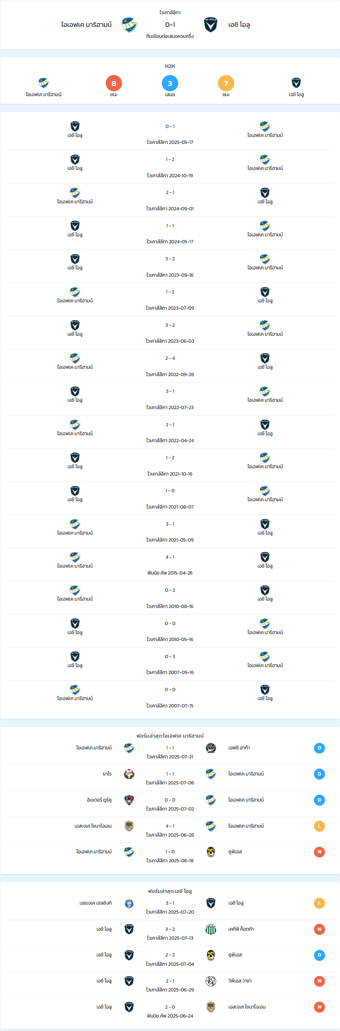Click Inter Turku crest in form list
Image resolution: width=340 pixels, height=1031 pixels.
point(129,800)
